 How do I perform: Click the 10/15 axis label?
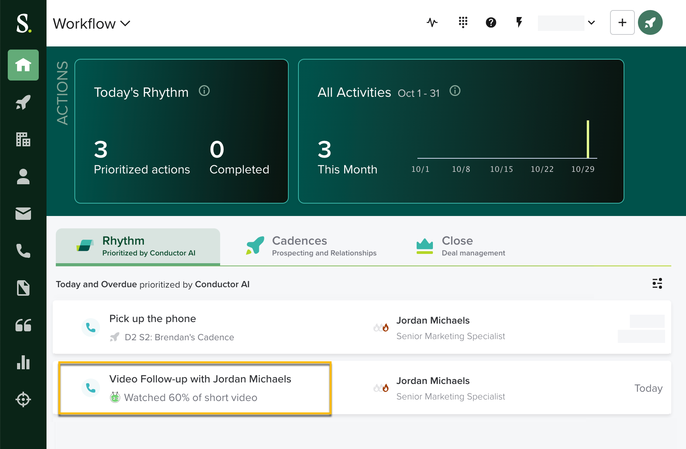(x=502, y=169)
